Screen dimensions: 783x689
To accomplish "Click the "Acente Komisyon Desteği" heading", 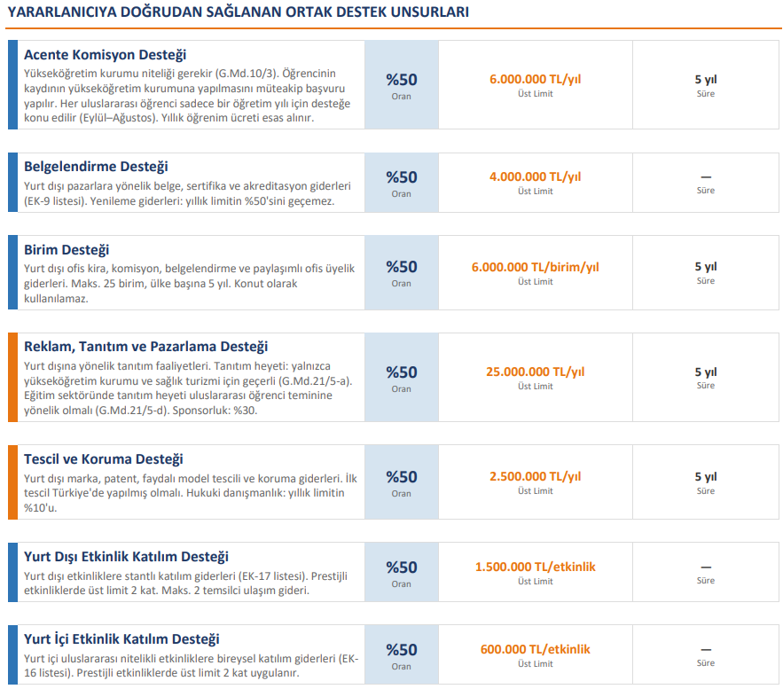I will tap(105, 55).
